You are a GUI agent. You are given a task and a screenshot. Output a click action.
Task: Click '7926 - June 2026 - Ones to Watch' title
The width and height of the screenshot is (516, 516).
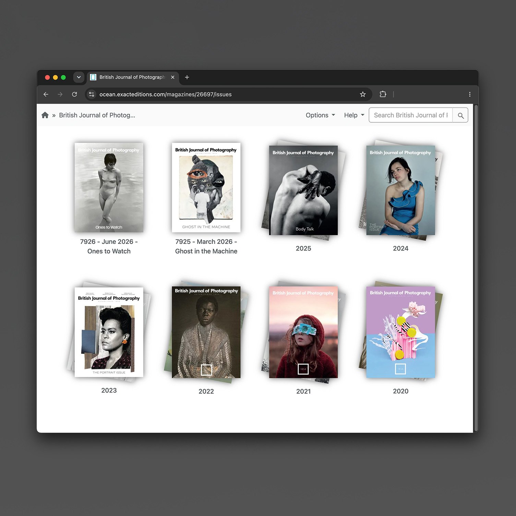[109, 246]
